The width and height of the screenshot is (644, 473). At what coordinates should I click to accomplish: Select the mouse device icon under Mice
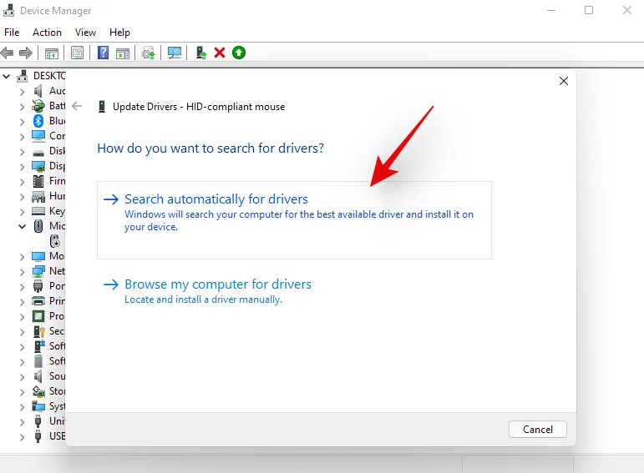[x=55, y=241]
